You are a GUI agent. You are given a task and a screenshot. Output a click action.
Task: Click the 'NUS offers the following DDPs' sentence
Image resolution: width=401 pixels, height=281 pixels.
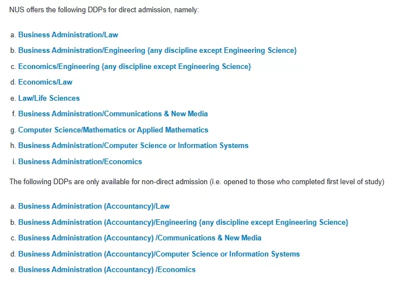[x=104, y=10]
